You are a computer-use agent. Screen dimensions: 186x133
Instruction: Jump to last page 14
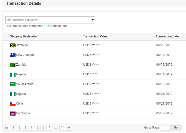click(x=63, y=128)
